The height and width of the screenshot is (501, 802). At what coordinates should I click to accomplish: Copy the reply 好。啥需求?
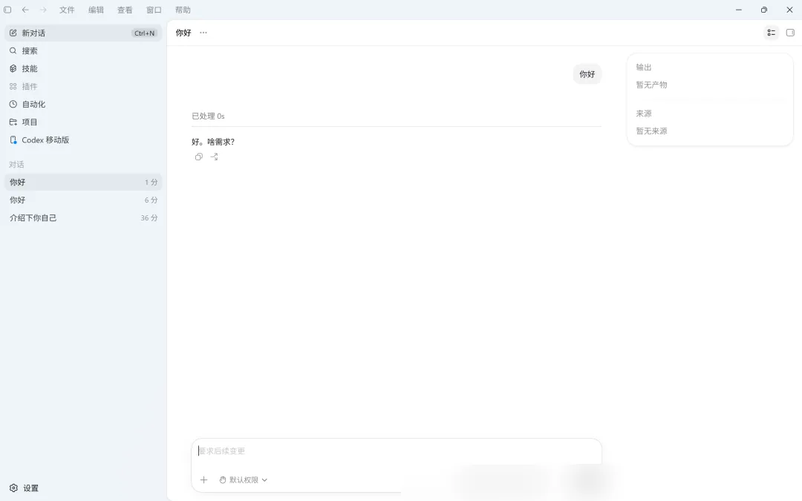[x=199, y=157]
